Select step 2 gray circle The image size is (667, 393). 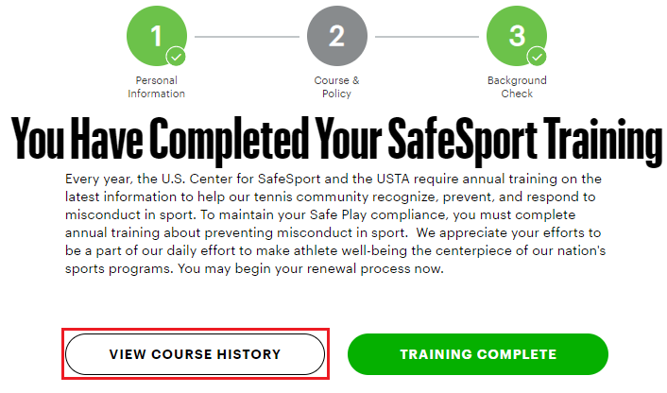[337, 36]
